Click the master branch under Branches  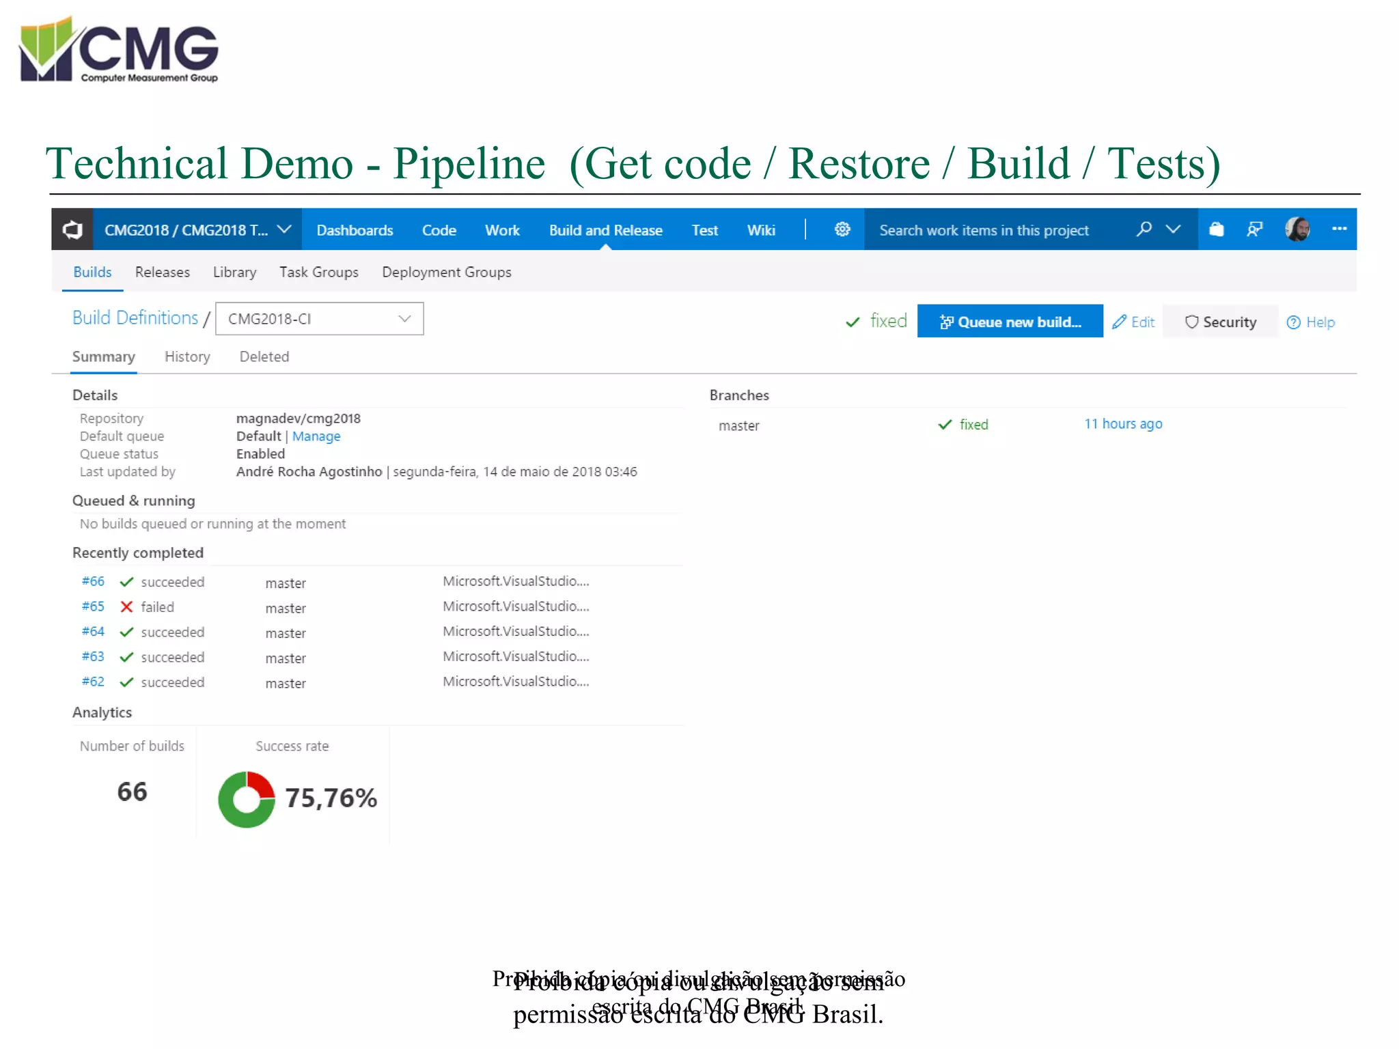point(738,425)
